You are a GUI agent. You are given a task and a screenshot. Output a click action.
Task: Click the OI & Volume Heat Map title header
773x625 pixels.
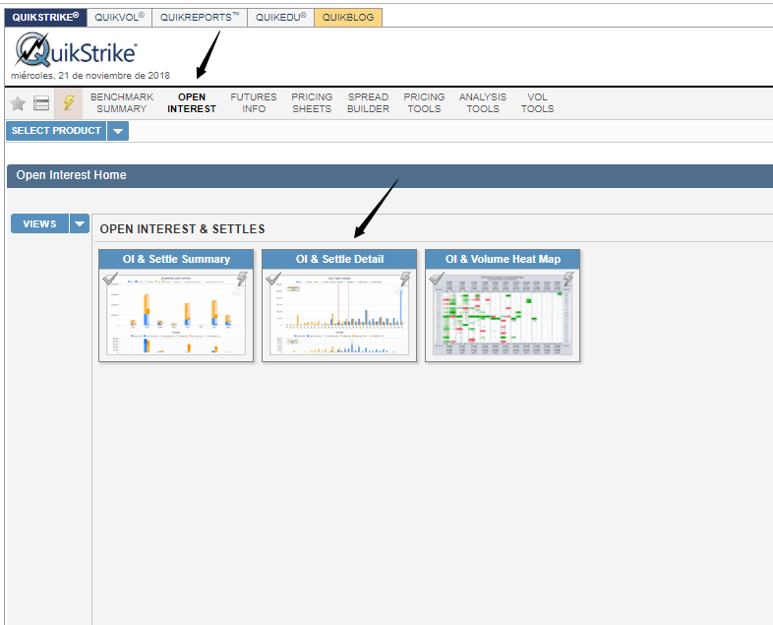coord(503,259)
